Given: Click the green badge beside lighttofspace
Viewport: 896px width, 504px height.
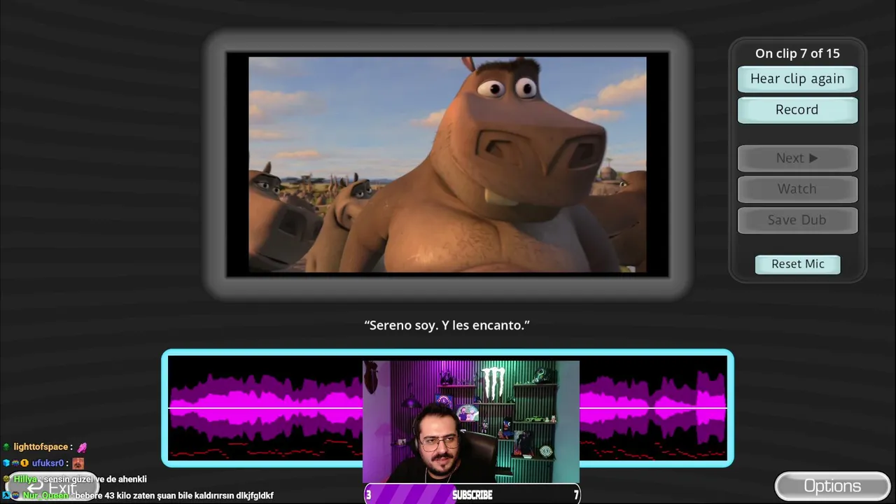Looking at the screenshot, I should tap(6, 447).
